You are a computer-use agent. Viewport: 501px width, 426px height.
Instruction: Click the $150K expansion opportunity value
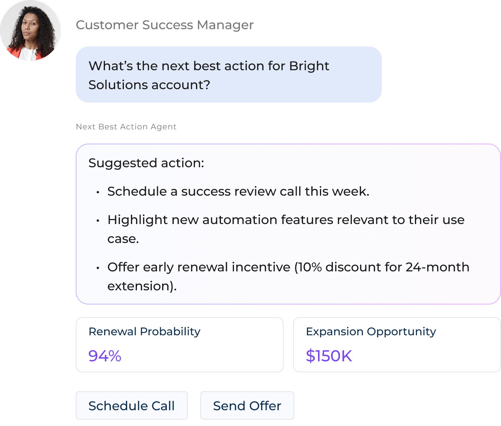point(329,356)
